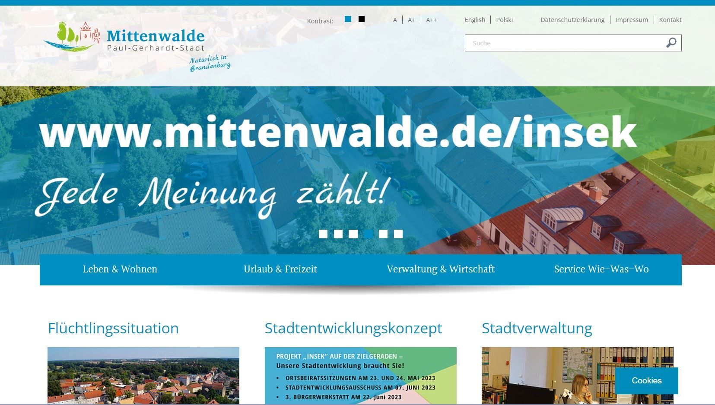Image resolution: width=715 pixels, height=405 pixels.
Task: Open the Cookies settings button
Action: coord(646,380)
